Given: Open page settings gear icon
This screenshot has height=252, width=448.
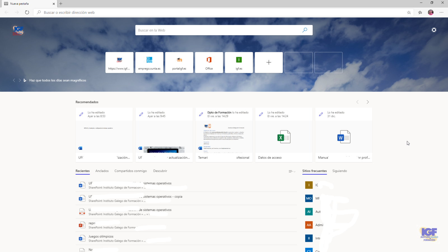Looking at the screenshot, I should click(434, 30).
